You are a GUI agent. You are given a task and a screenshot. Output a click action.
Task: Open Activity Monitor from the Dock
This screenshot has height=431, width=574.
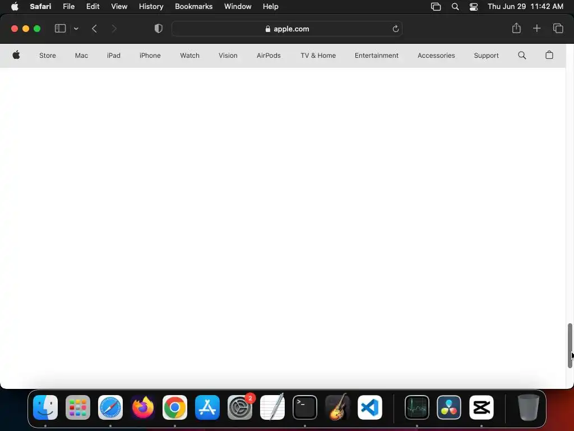[x=417, y=407]
